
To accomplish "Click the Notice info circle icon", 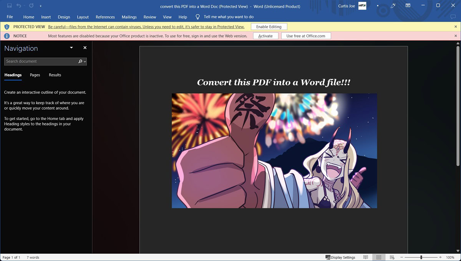I will click(x=7, y=36).
